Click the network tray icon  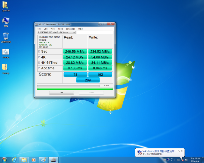tap(186, 160)
